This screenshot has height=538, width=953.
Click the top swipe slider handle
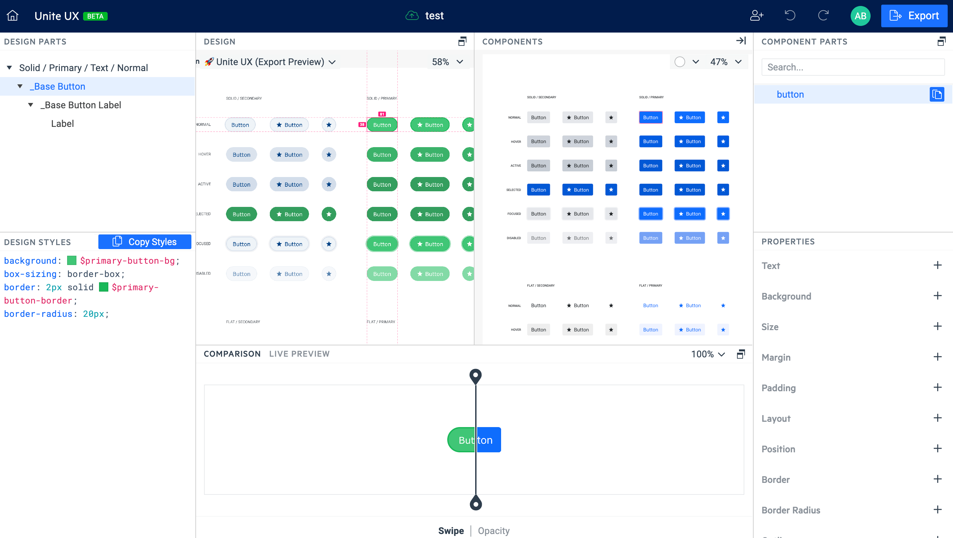click(476, 376)
